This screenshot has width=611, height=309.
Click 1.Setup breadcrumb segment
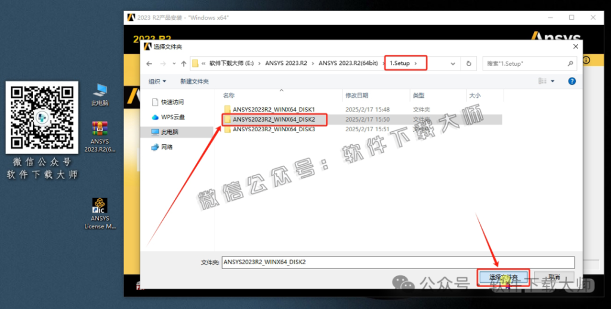coord(400,63)
